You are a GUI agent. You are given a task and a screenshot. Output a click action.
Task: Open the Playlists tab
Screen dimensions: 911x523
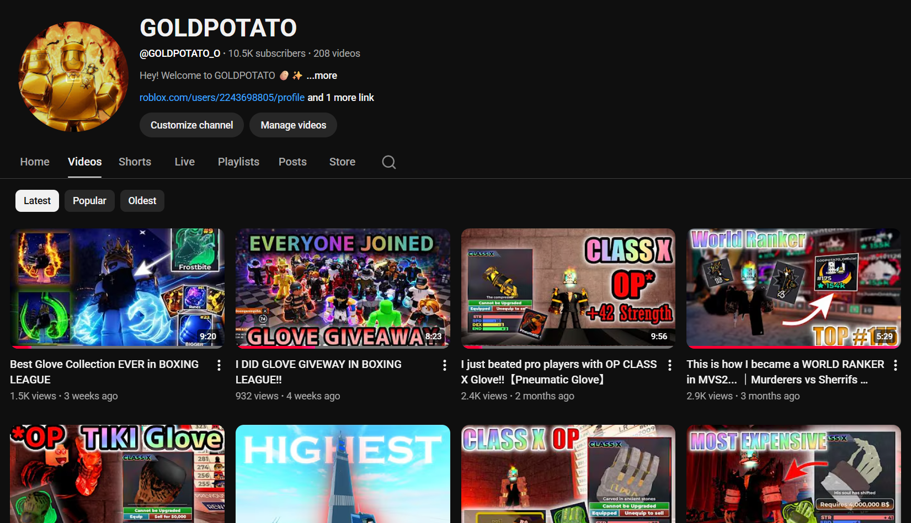coord(238,162)
